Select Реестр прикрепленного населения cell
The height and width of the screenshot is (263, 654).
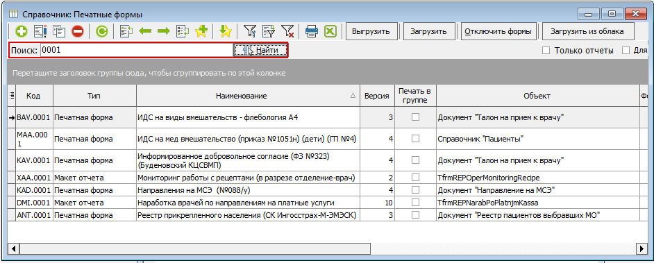[x=248, y=215]
